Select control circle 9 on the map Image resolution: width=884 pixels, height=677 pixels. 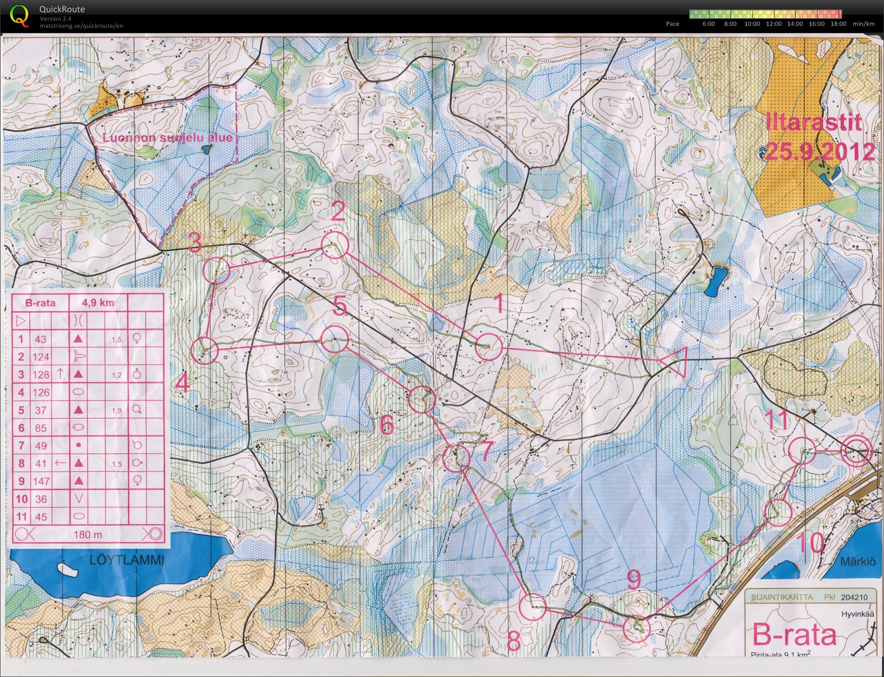point(636,630)
